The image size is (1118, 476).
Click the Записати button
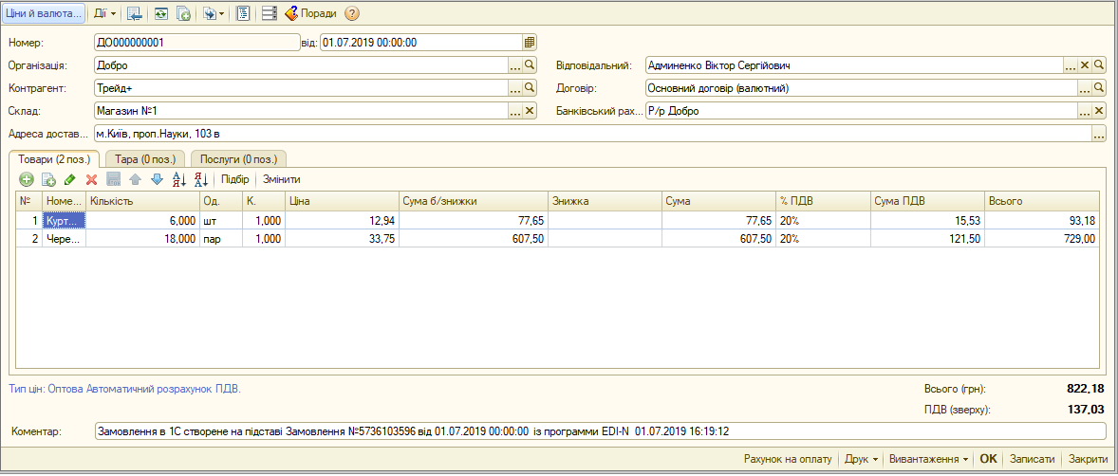point(1030,459)
